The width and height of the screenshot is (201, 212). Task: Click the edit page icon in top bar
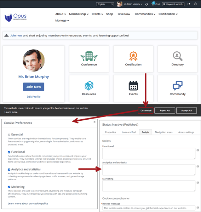click(x=189, y=4)
